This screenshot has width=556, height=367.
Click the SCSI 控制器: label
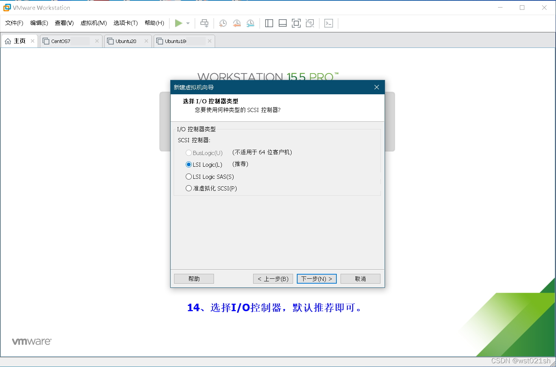[194, 140]
